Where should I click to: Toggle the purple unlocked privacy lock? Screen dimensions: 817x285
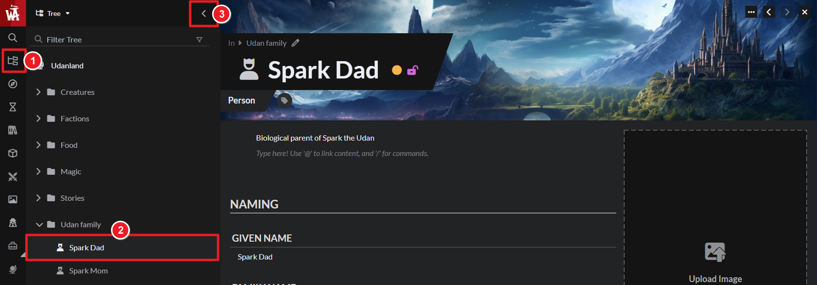coord(413,70)
